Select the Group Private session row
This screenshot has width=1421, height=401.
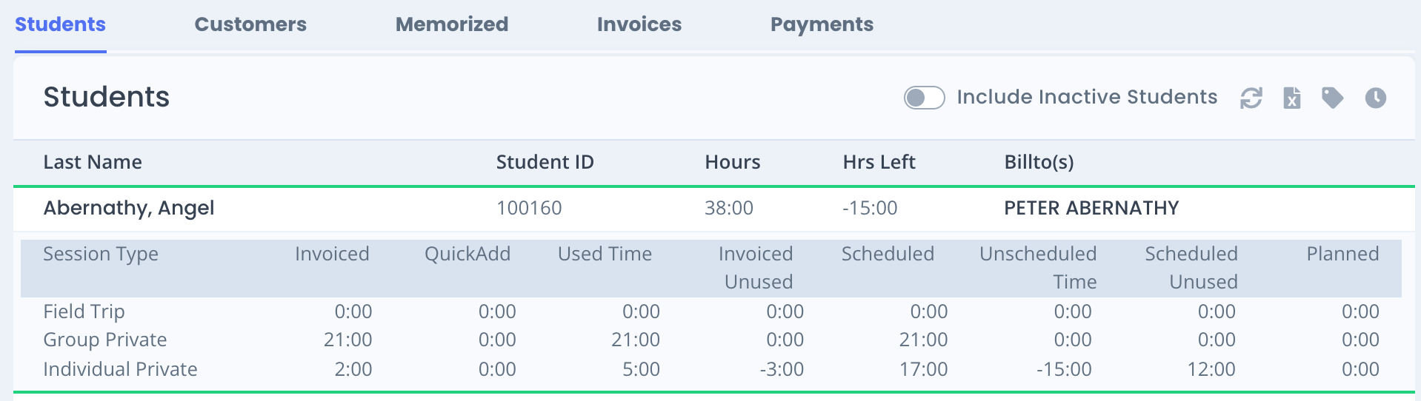[x=711, y=340]
